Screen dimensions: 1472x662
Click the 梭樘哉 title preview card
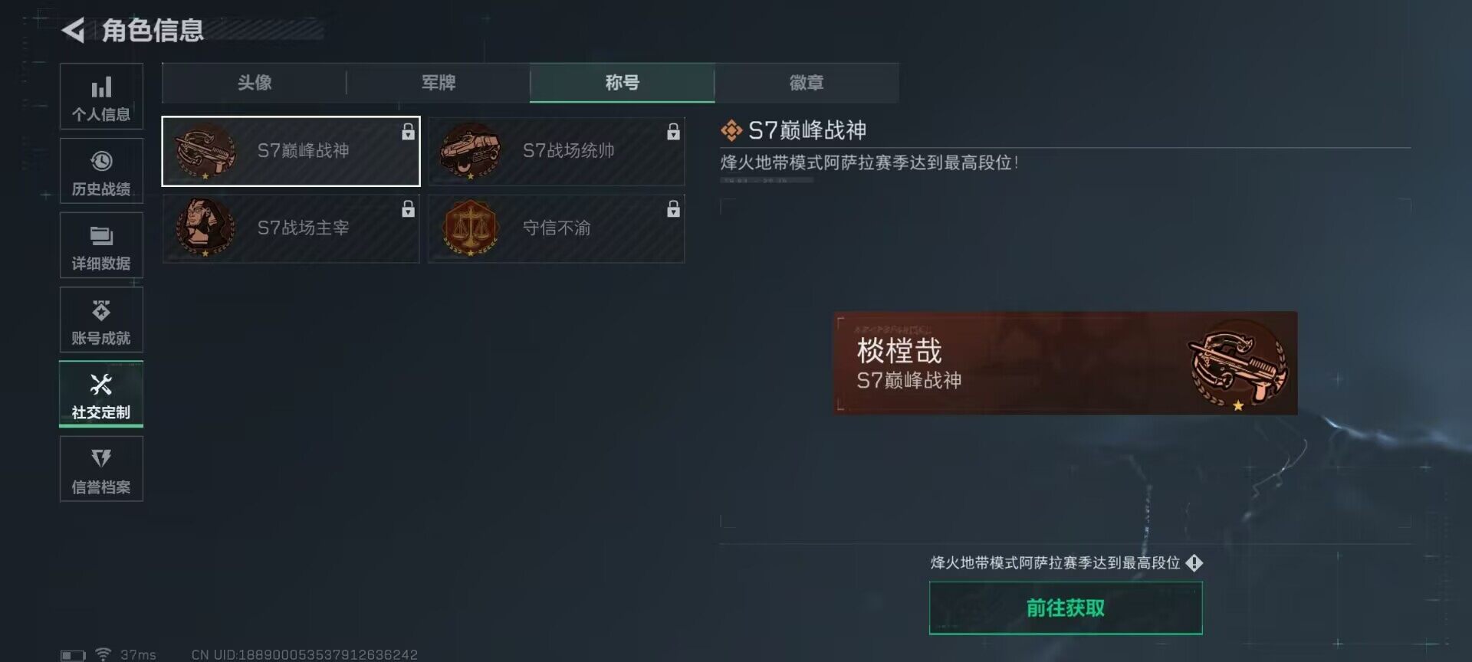pyautogui.click(x=1066, y=363)
